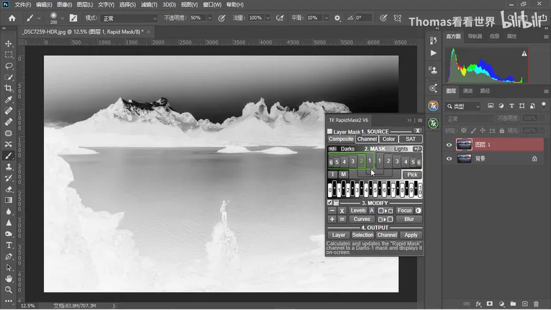The width and height of the screenshot is (551, 310).
Task: Click the Selection output button
Action: (363, 235)
